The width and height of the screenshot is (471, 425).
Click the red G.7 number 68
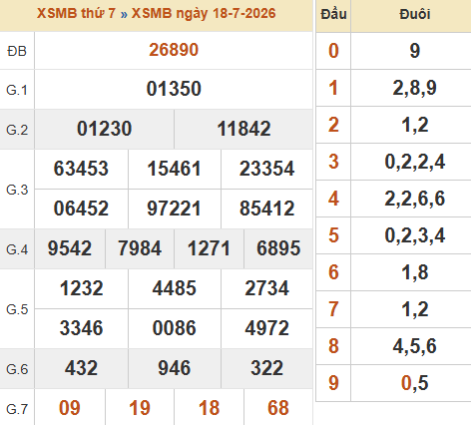pos(278,408)
